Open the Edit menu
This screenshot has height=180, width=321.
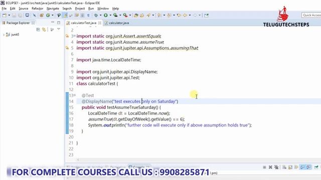(13, 8)
